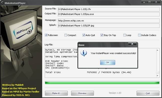The width and height of the screenshot is (162, 98).
Task: Toggle the Auto Quit checkbox
Action: [x=84, y=35]
